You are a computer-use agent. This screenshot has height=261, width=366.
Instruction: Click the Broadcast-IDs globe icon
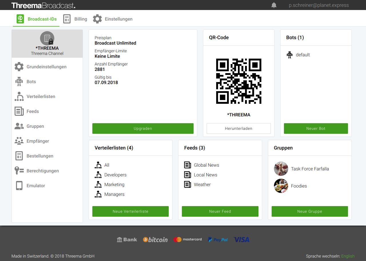point(20,19)
